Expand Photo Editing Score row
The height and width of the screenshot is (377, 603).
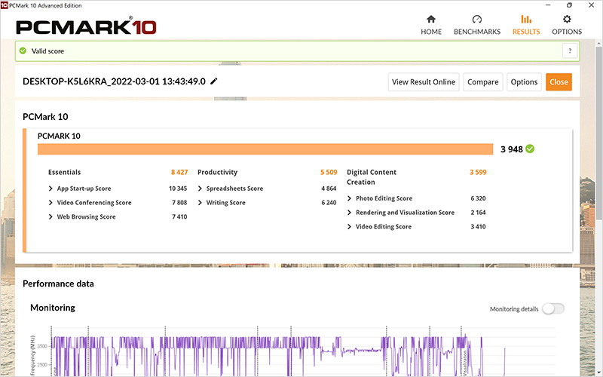(349, 198)
